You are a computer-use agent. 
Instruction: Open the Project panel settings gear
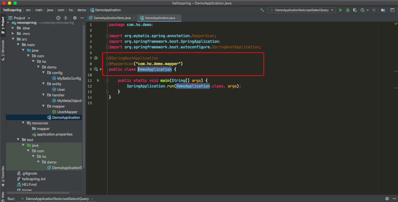pos(75,18)
